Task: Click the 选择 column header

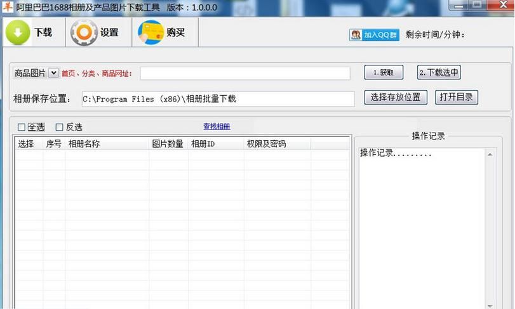Action: [x=26, y=143]
